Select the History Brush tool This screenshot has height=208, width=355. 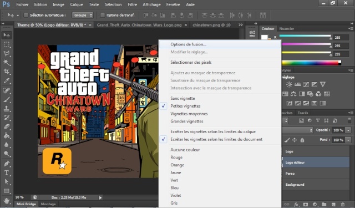7,118
